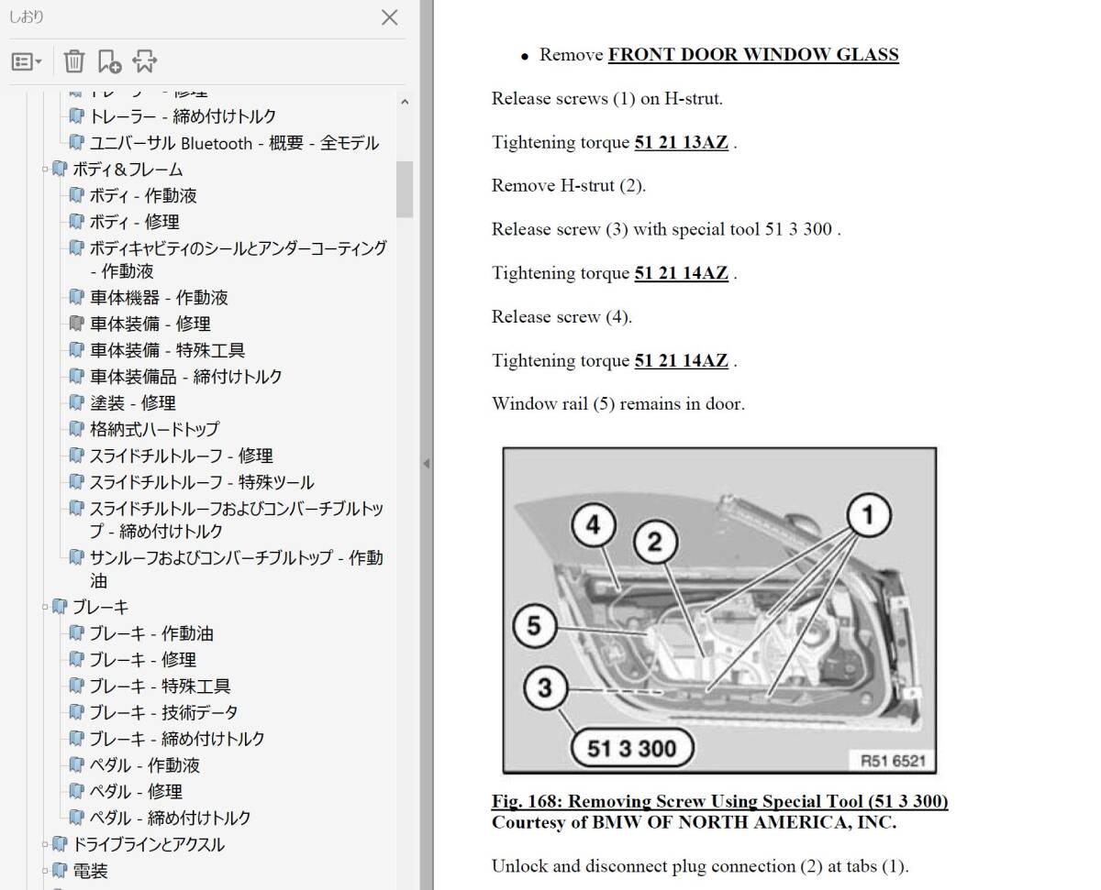Click 'Unlock and disconnect plug connection' sentence

tap(700, 866)
